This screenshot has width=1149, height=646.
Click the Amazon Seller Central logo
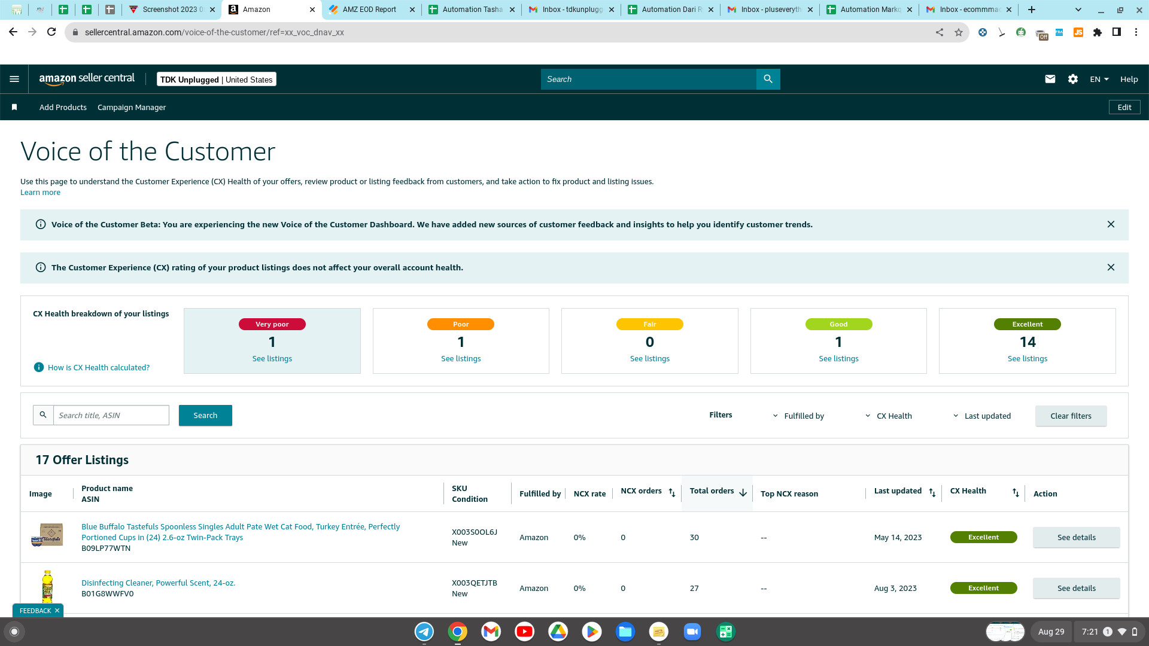[87, 79]
